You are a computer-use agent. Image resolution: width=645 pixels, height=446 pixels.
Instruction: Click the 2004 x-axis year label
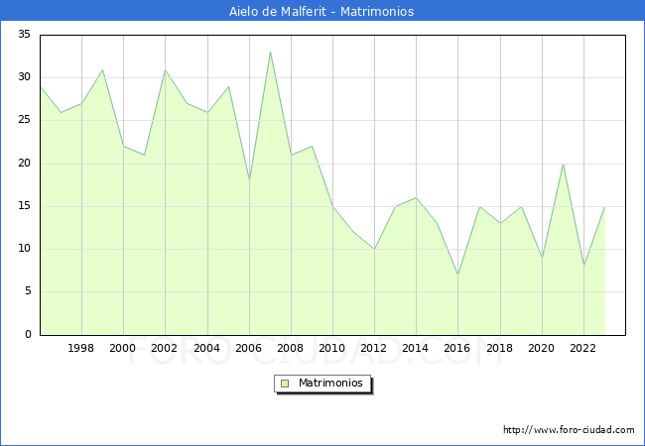click(x=207, y=348)
